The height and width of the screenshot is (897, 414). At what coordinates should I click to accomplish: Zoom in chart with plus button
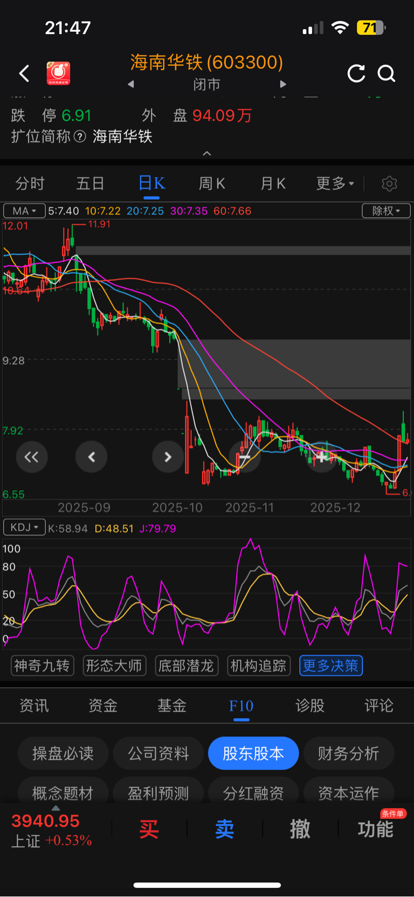[322, 457]
